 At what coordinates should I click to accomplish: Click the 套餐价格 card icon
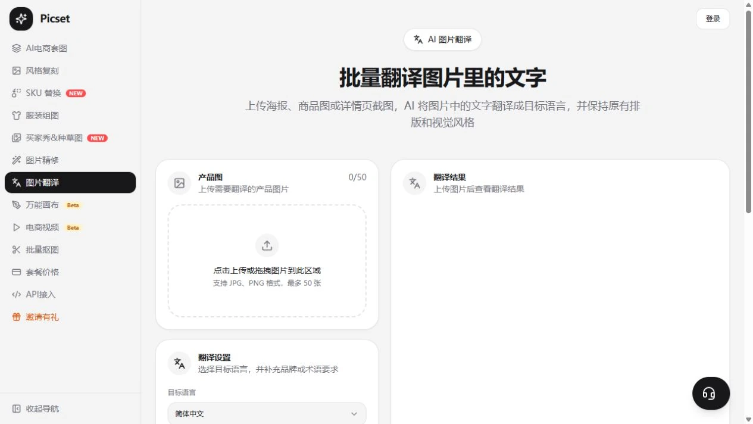pyautogui.click(x=17, y=272)
